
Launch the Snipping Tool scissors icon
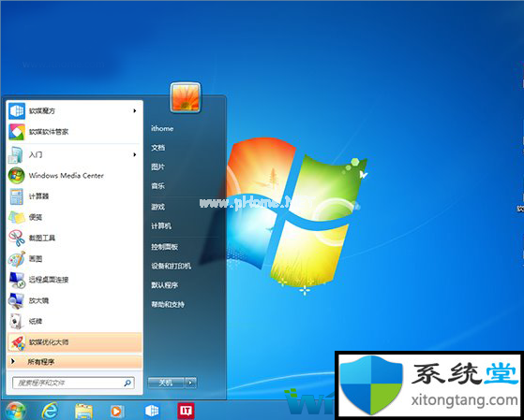(16, 238)
